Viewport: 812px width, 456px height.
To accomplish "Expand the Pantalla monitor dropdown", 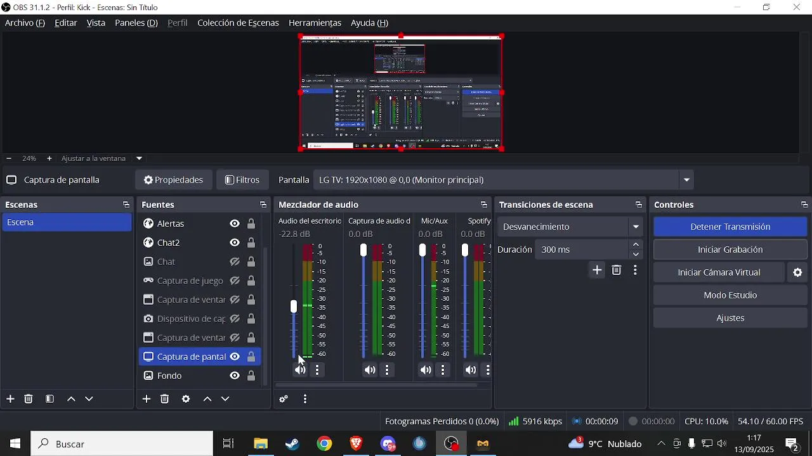I will (x=687, y=180).
